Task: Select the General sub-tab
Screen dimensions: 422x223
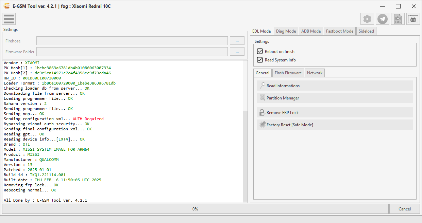Action: (263, 73)
